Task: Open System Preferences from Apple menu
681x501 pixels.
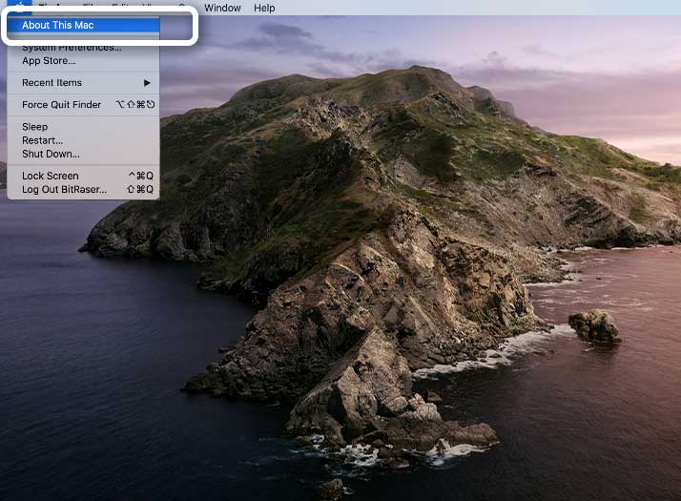Action: [x=83, y=48]
